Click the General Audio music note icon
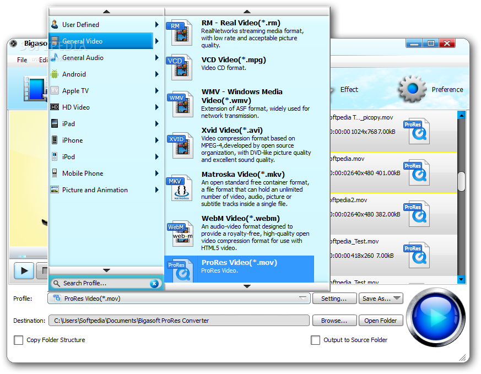This screenshot has height=374, width=481. pos(55,57)
